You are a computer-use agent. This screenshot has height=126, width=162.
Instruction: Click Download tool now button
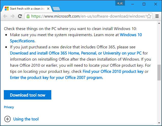[x=27, y=95]
